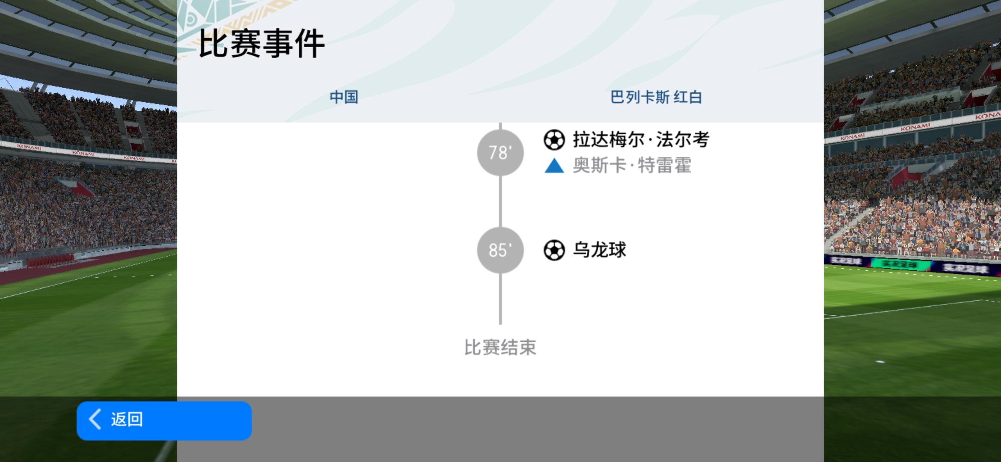Image resolution: width=1001 pixels, height=462 pixels.
Task: Click the ball icon next to 乌龙球
Action: 554,250
